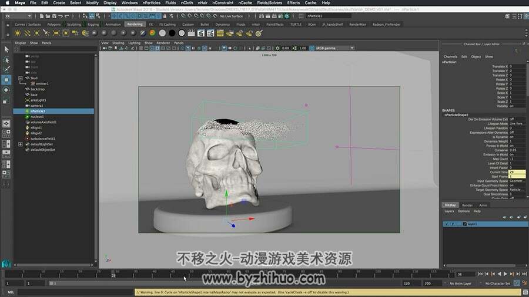Screen dimensions: 529x297
Task: Play the animation forwards
Action: click(x=505, y=274)
